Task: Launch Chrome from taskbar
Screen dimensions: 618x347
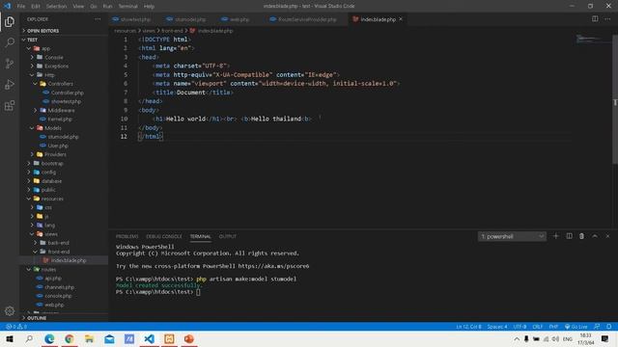Action: click(x=70, y=338)
